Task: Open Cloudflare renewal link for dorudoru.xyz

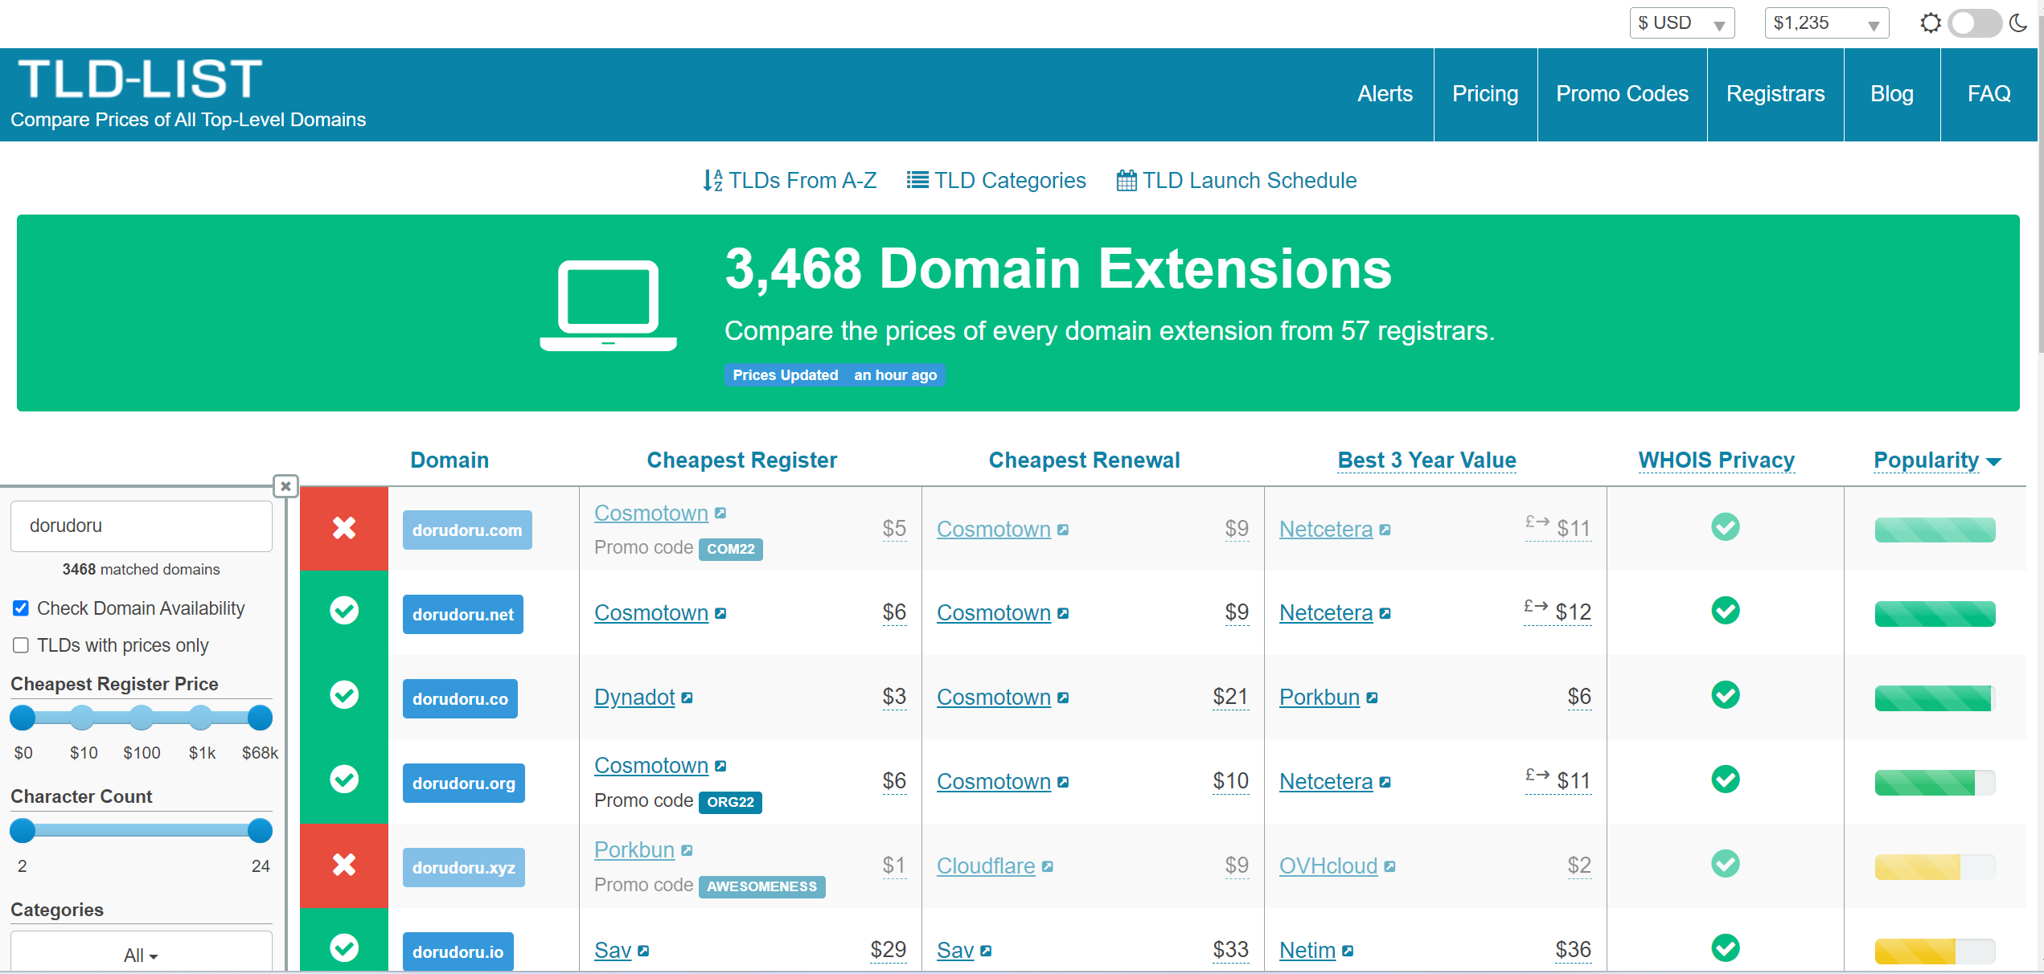Action: (x=986, y=866)
